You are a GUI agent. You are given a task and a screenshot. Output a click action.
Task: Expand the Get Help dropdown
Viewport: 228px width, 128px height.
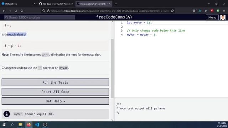tap(56, 101)
